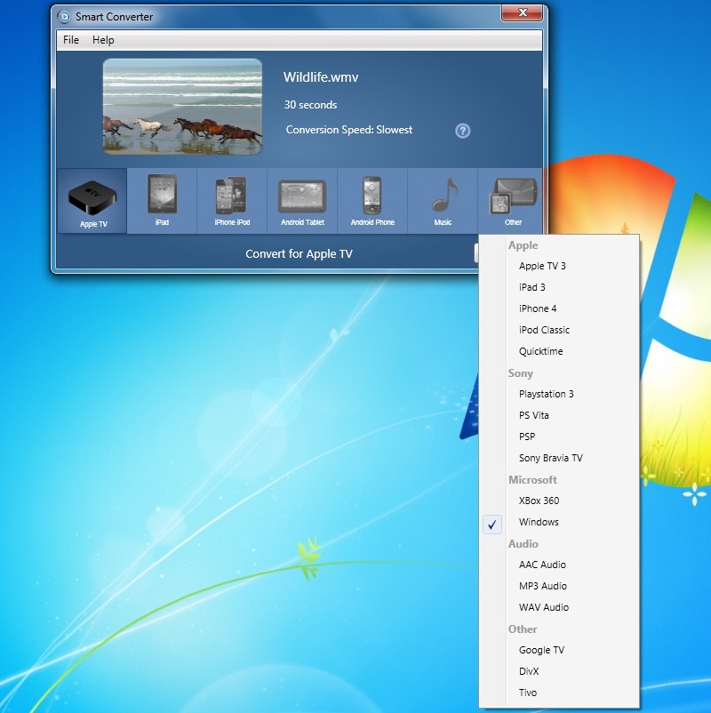Click the conversion speed help icon
Image resolution: width=711 pixels, height=713 pixels.
462,131
